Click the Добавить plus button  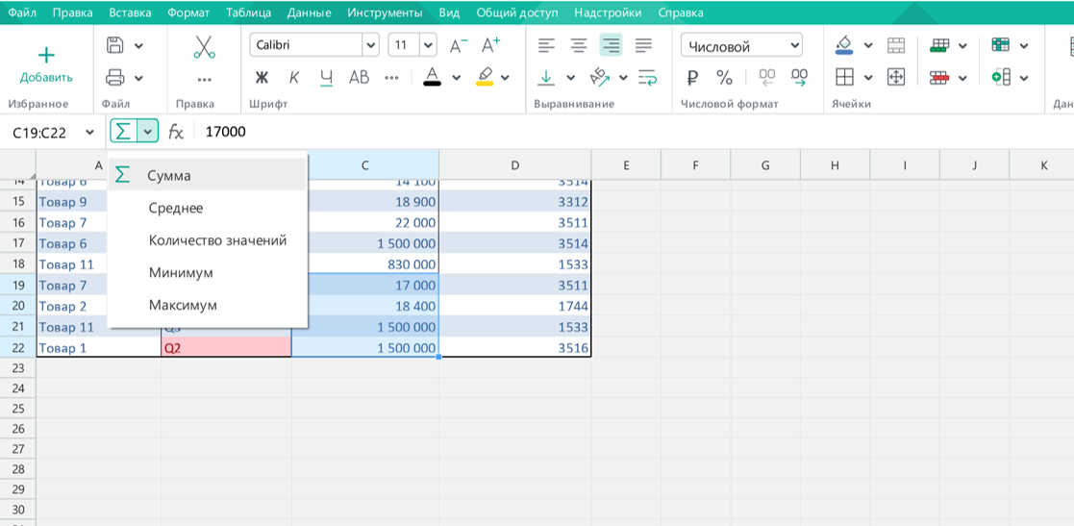coord(46,65)
